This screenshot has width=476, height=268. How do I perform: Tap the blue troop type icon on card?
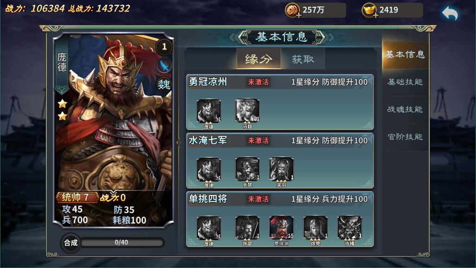164,65
